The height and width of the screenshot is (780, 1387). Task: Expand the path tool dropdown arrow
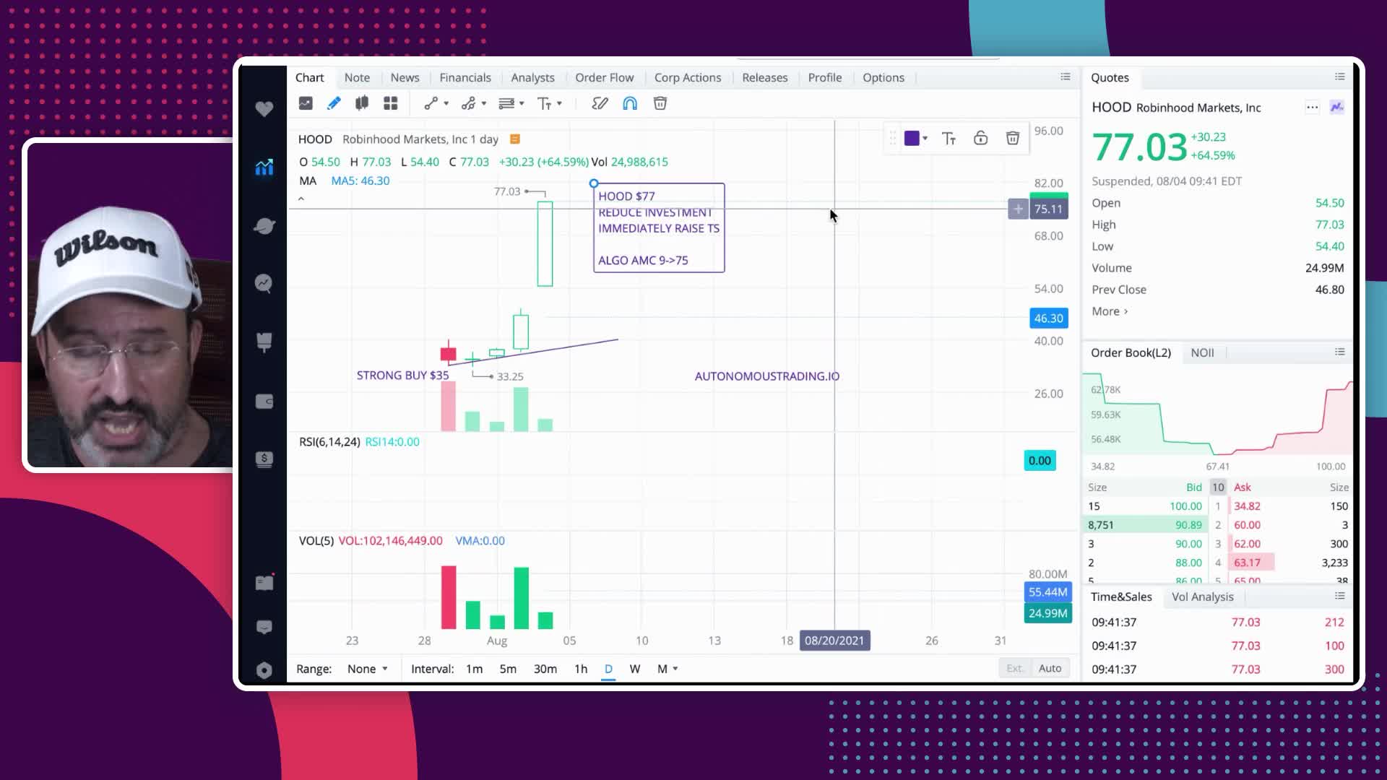coord(484,103)
